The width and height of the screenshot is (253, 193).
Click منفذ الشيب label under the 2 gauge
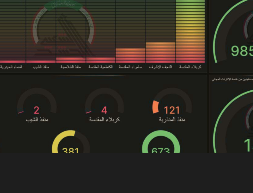tap(37, 120)
